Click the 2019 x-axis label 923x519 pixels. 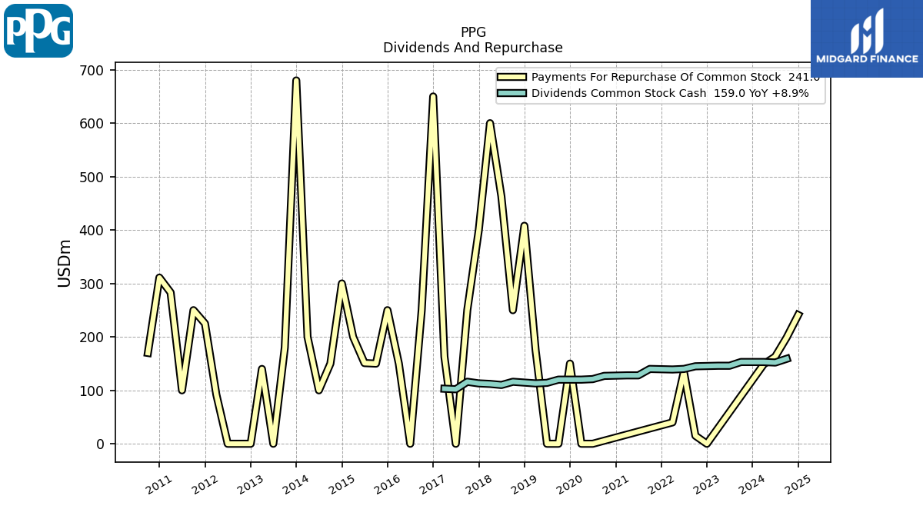pos(524,484)
